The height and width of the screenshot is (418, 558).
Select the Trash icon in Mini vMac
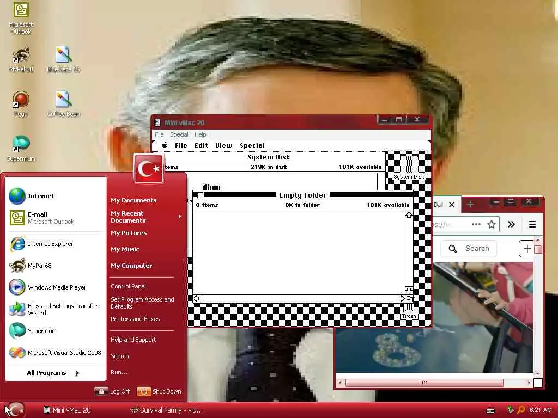(x=409, y=311)
